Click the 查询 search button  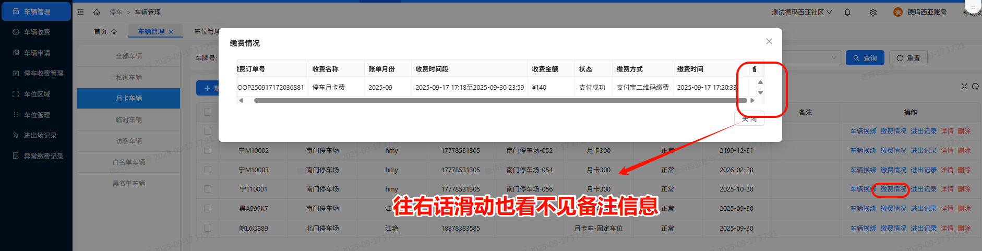click(x=865, y=58)
